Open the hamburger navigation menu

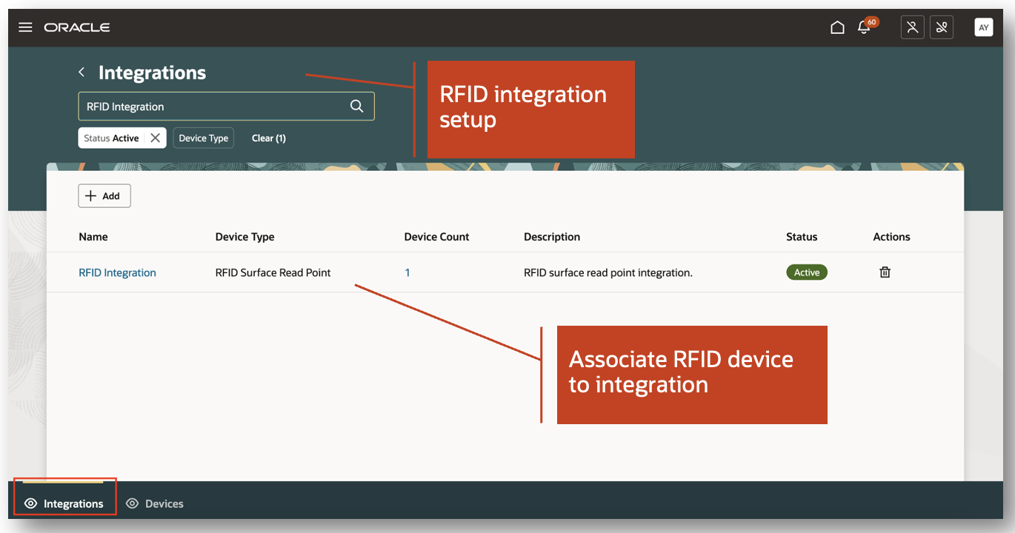click(x=25, y=27)
